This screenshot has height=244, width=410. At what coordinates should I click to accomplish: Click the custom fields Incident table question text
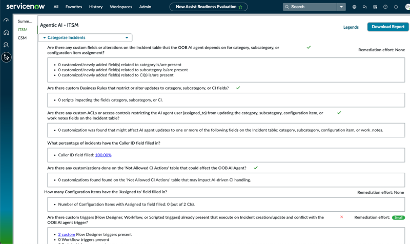[163, 50]
